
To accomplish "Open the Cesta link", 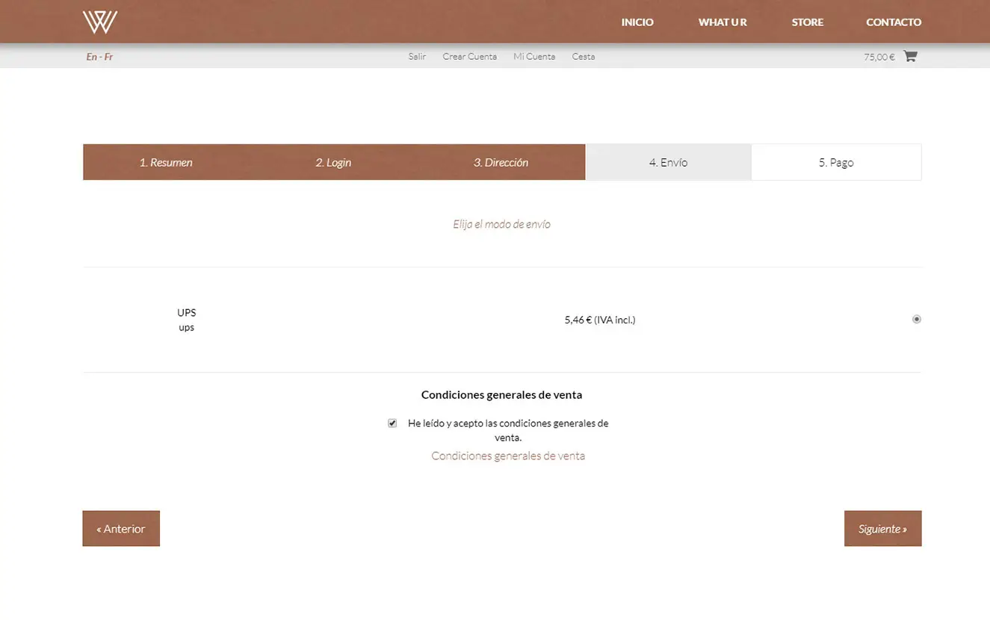I will click(x=583, y=57).
